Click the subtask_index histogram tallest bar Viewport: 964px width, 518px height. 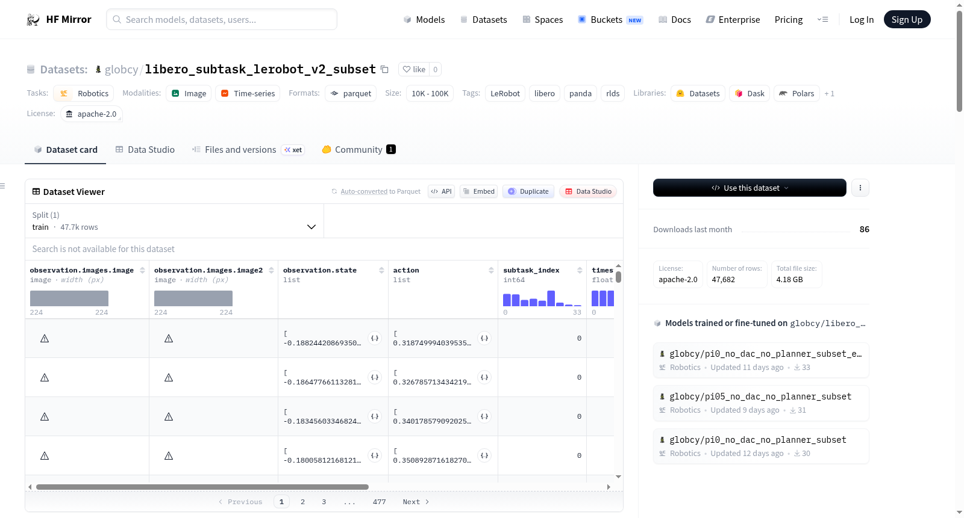click(x=551, y=298)
